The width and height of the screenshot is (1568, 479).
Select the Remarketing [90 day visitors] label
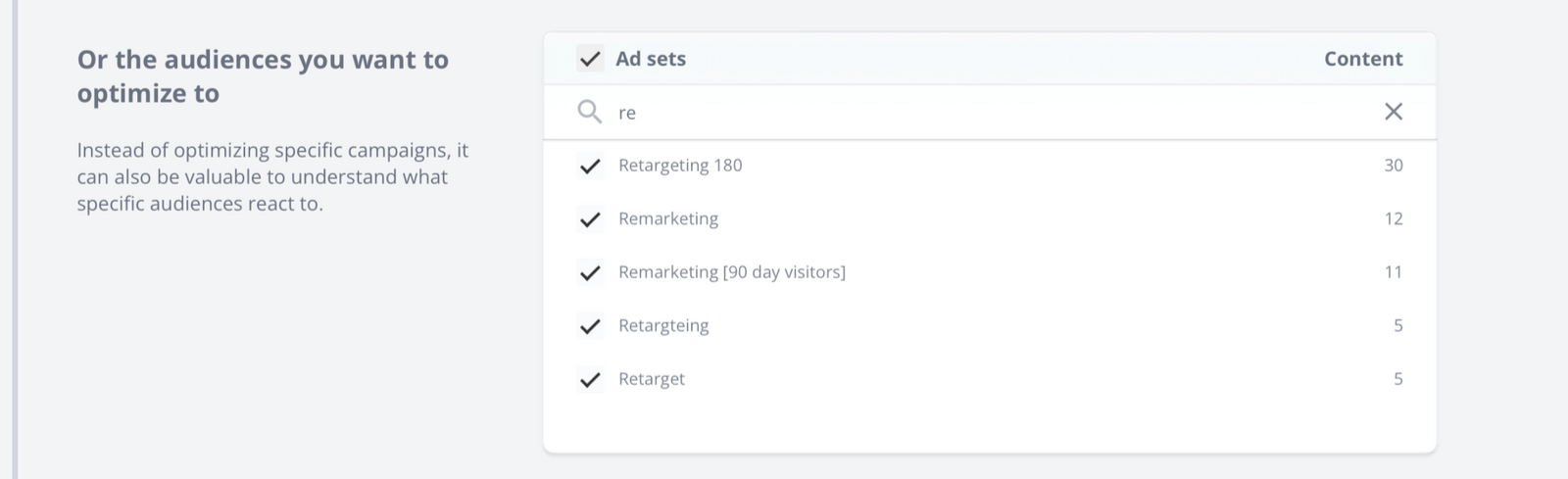click(x=732, y=272)
